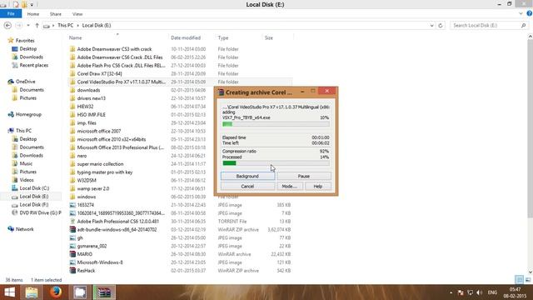533x300 pixels.
Task: Click the file list vertical scrollbar
Action: click(x=530, y=129)
